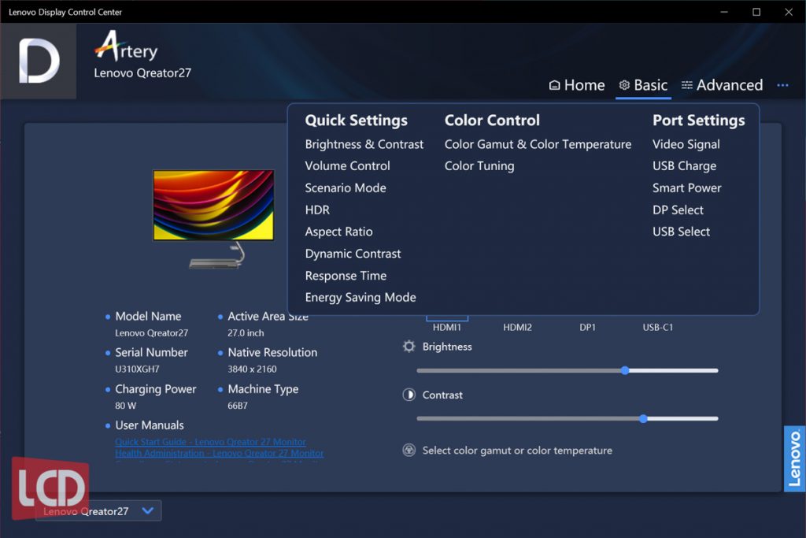Viewport: 806px width, 538px height.
Task: Click the Quick Settings heading
Action: coord(357,121)
